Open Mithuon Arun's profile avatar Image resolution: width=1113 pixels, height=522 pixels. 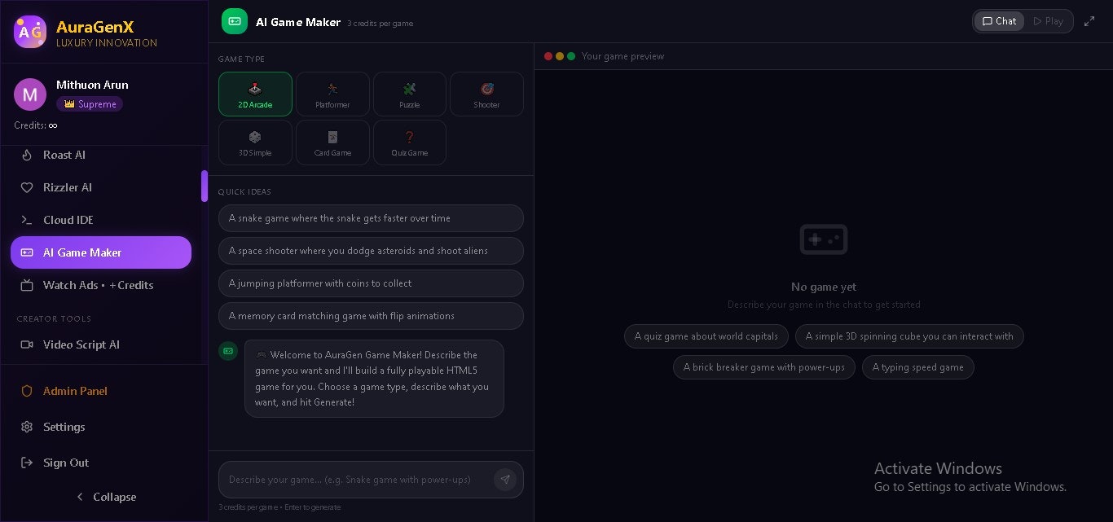(x=30, y=94)
